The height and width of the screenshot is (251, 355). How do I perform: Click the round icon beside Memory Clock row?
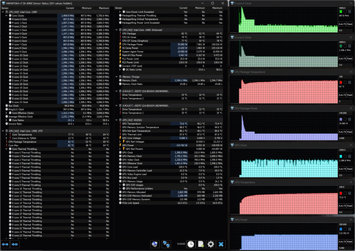pos(120,80)
